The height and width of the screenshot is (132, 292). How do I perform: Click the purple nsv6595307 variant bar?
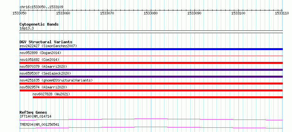(x=151, y=77)
